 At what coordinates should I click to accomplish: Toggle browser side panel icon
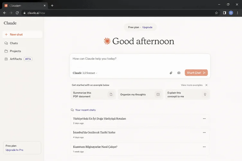point(225,13)
